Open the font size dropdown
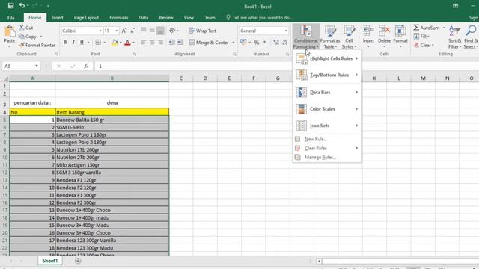The height and width of the screenshot is (269, 479). point(117,31)
